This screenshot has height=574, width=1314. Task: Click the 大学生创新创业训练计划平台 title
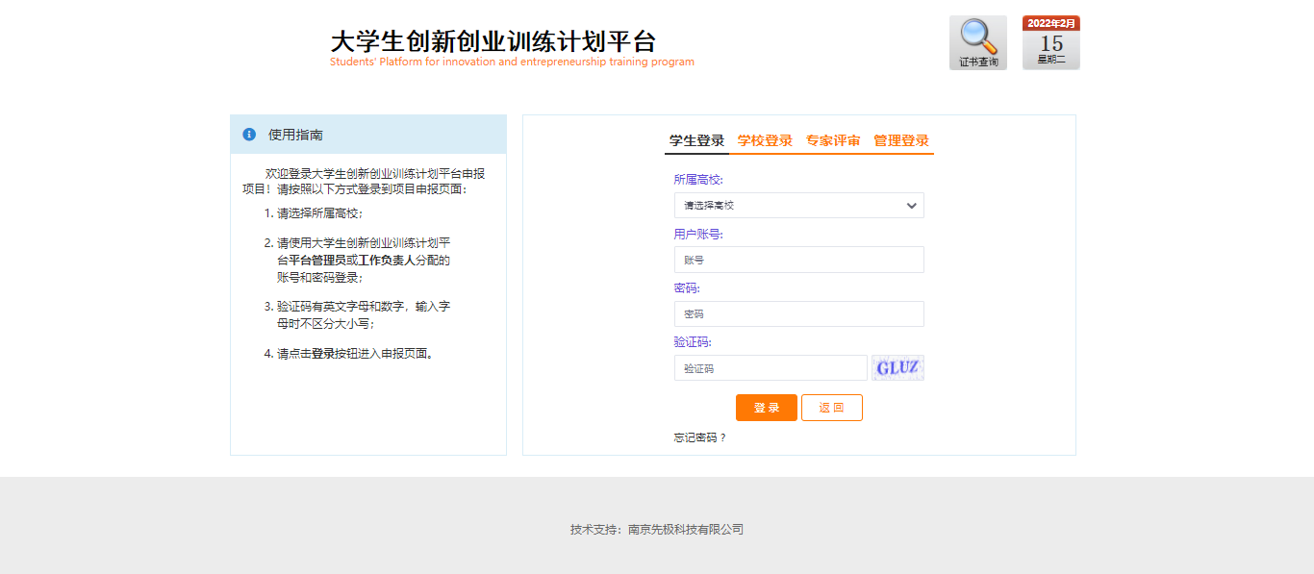pos(493,41)
